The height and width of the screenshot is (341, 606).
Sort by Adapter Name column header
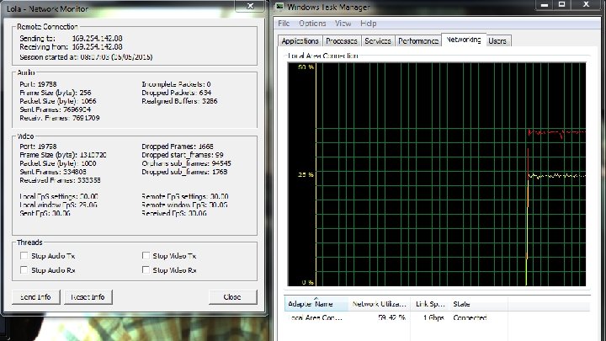(316, 304)
